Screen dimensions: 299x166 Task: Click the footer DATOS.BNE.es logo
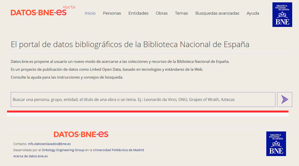81,134
